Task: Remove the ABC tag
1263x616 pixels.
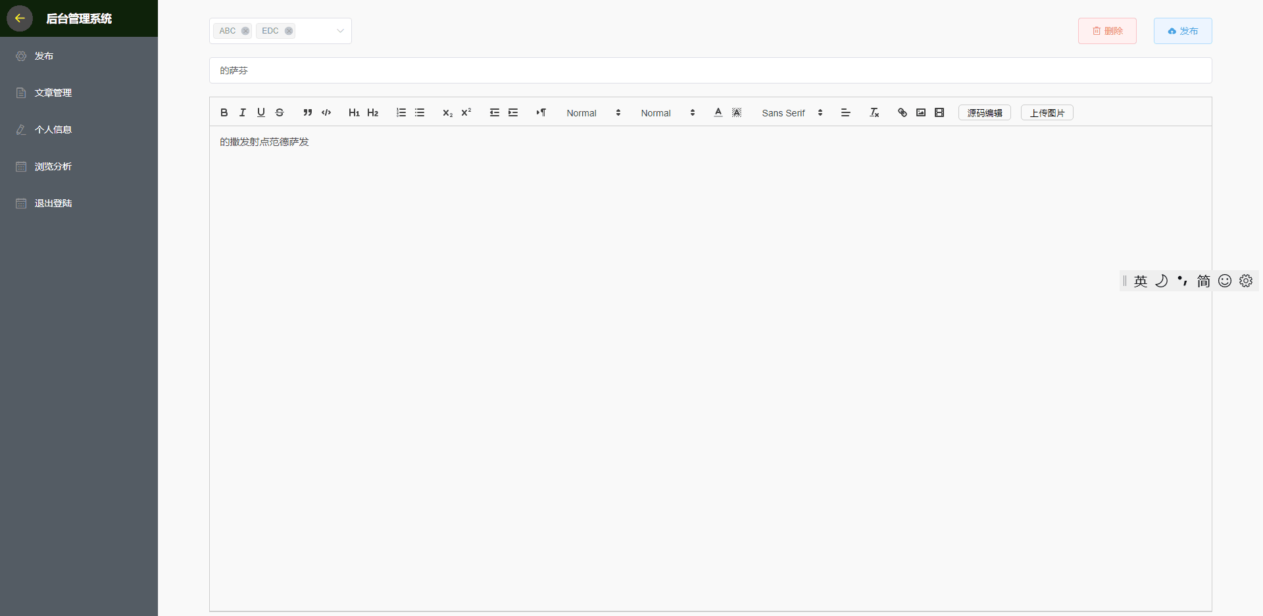Action: (x=245, y=31)
